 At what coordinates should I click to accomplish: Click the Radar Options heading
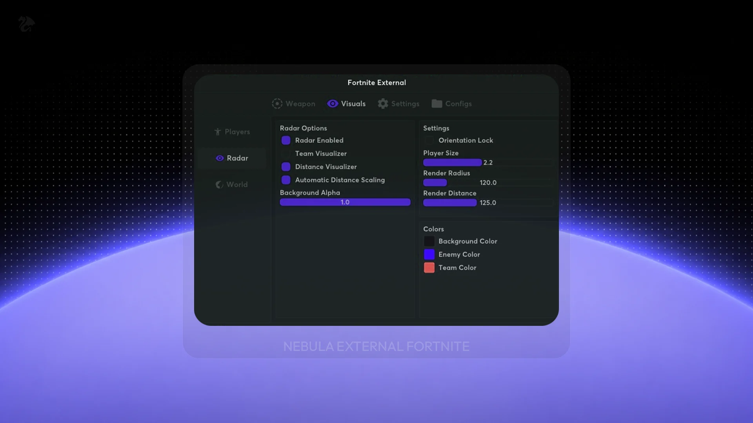(303, 128)
